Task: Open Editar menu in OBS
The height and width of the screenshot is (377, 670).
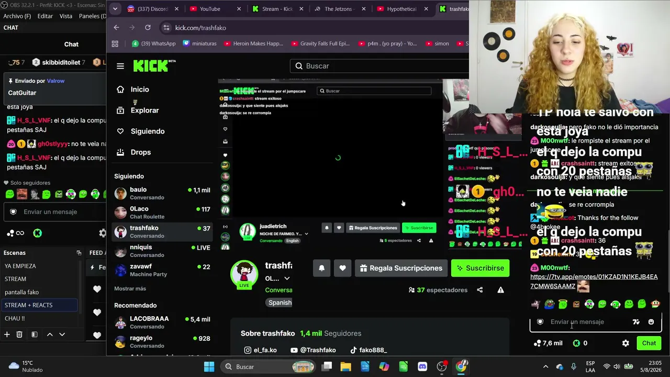Action: (45, 16)
